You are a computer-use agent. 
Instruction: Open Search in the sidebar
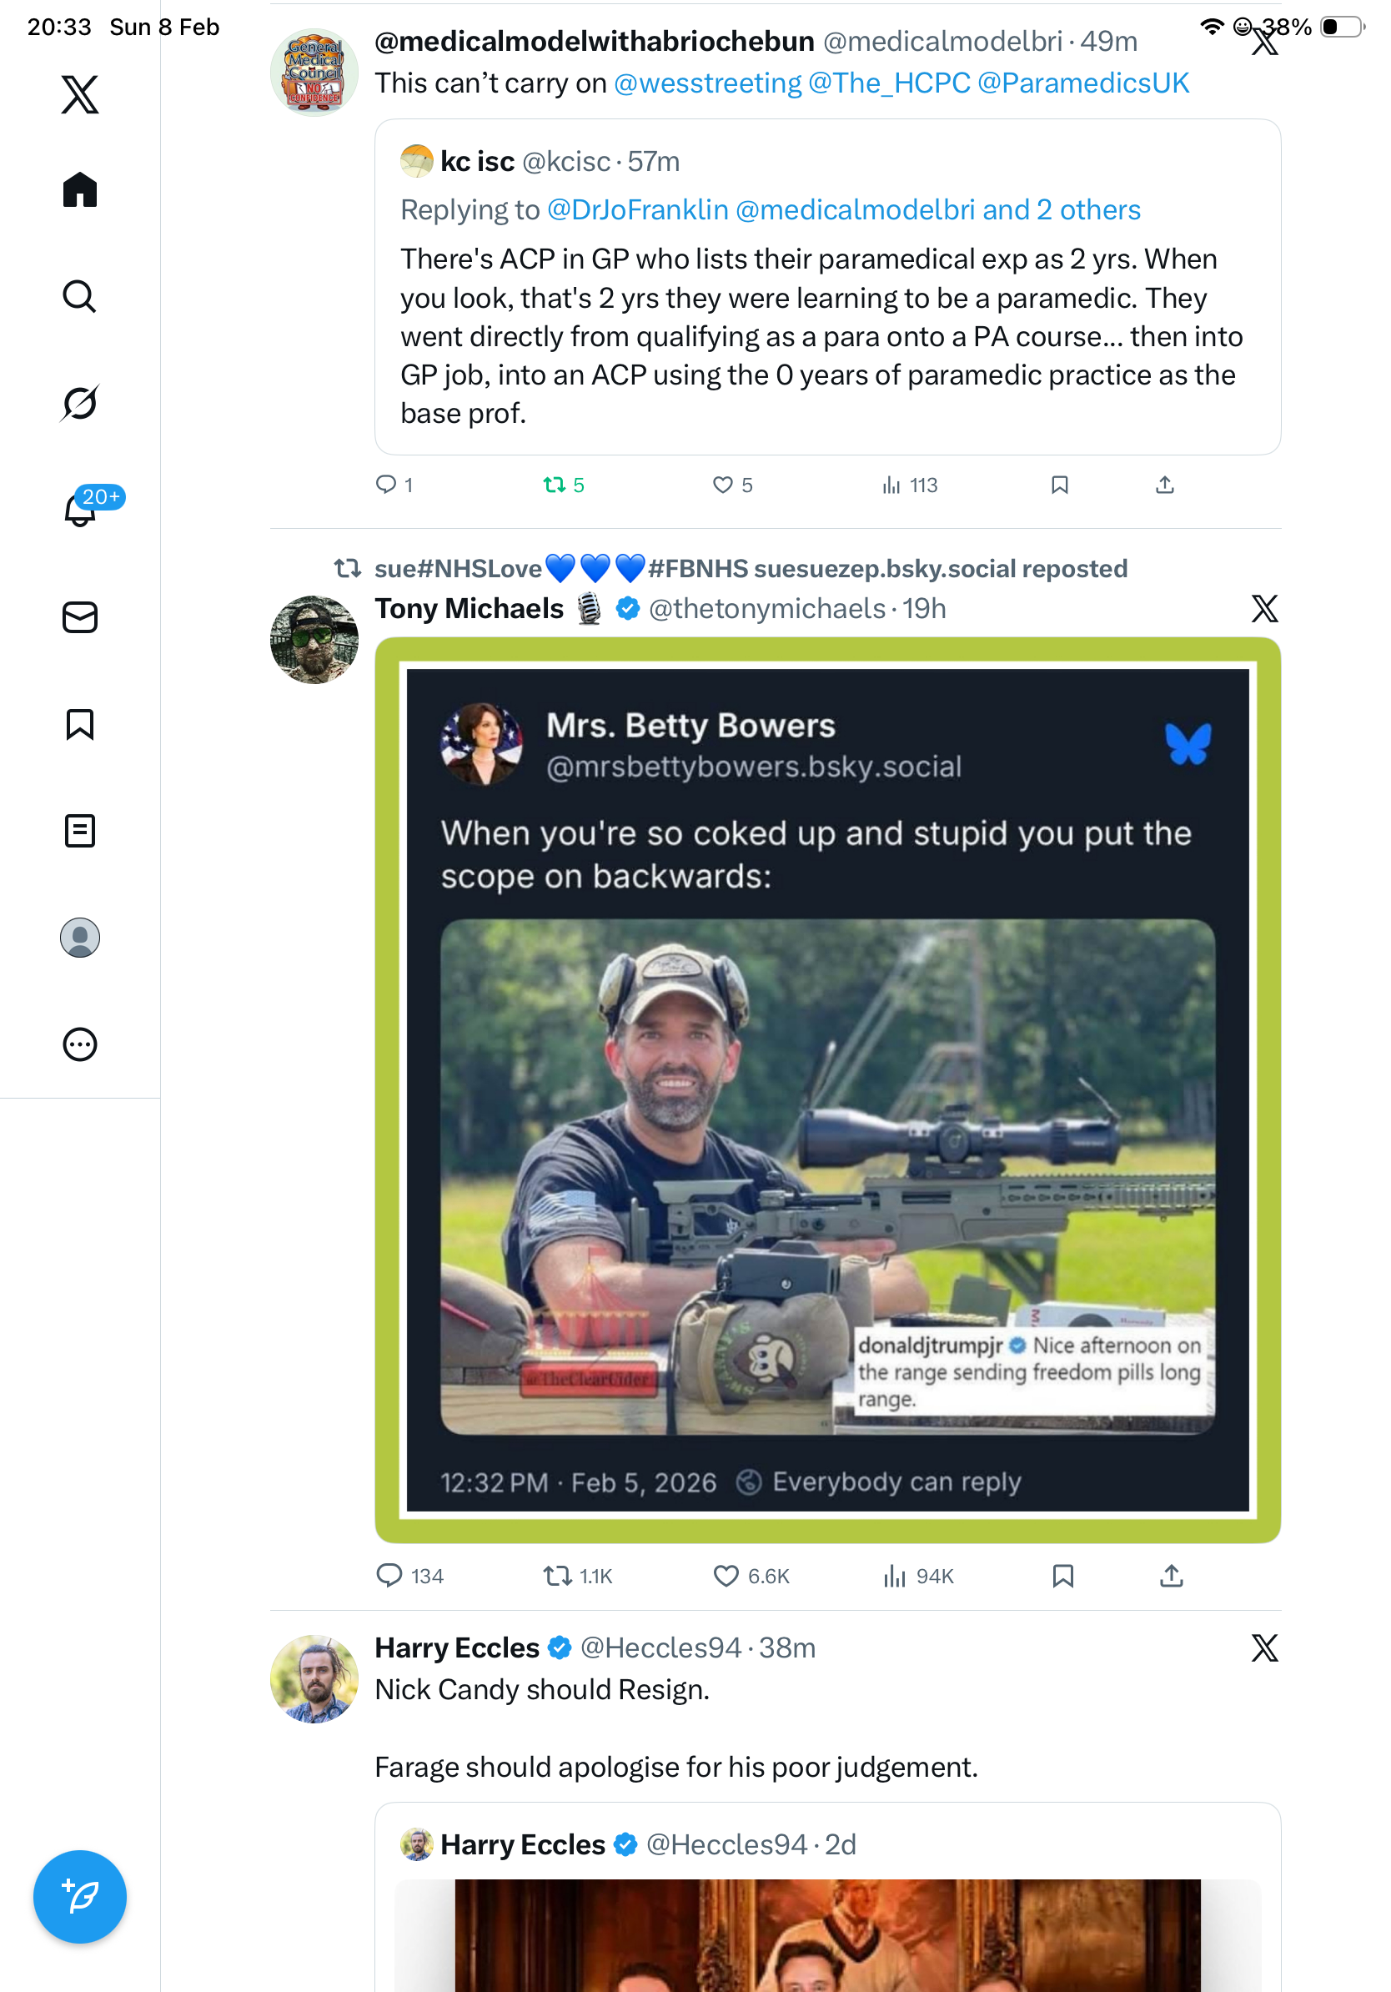pyautogui.click(x=80, y=297)
